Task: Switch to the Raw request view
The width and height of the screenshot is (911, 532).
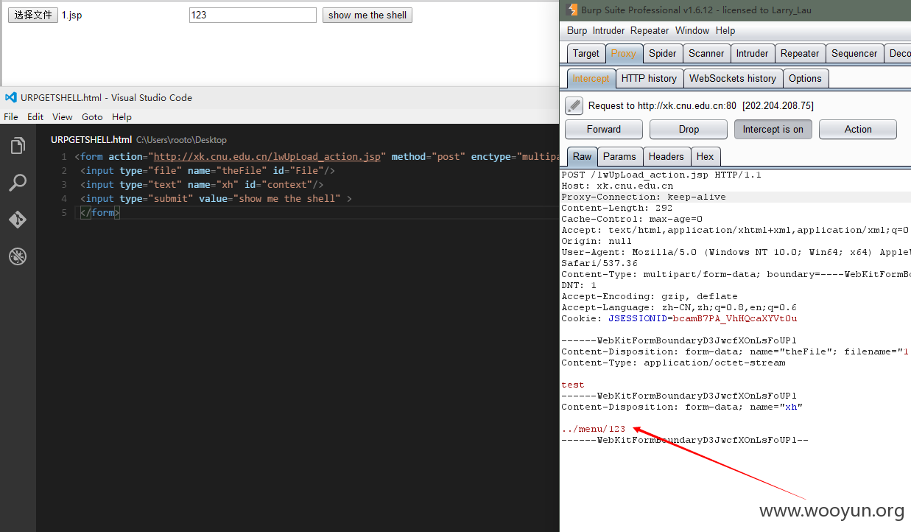Action: click(x=582, y=156)
